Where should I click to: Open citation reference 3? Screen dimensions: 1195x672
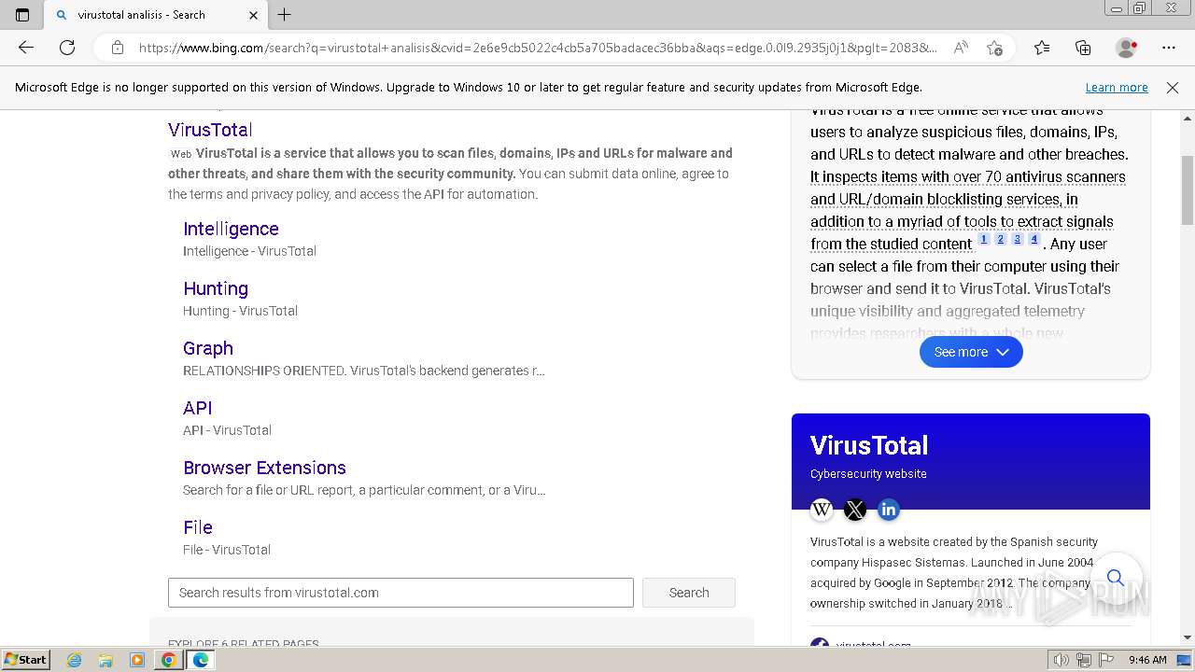coord(1017,240)
